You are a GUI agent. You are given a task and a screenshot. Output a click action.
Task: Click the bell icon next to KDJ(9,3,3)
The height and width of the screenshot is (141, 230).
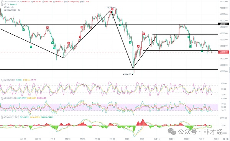5,80
